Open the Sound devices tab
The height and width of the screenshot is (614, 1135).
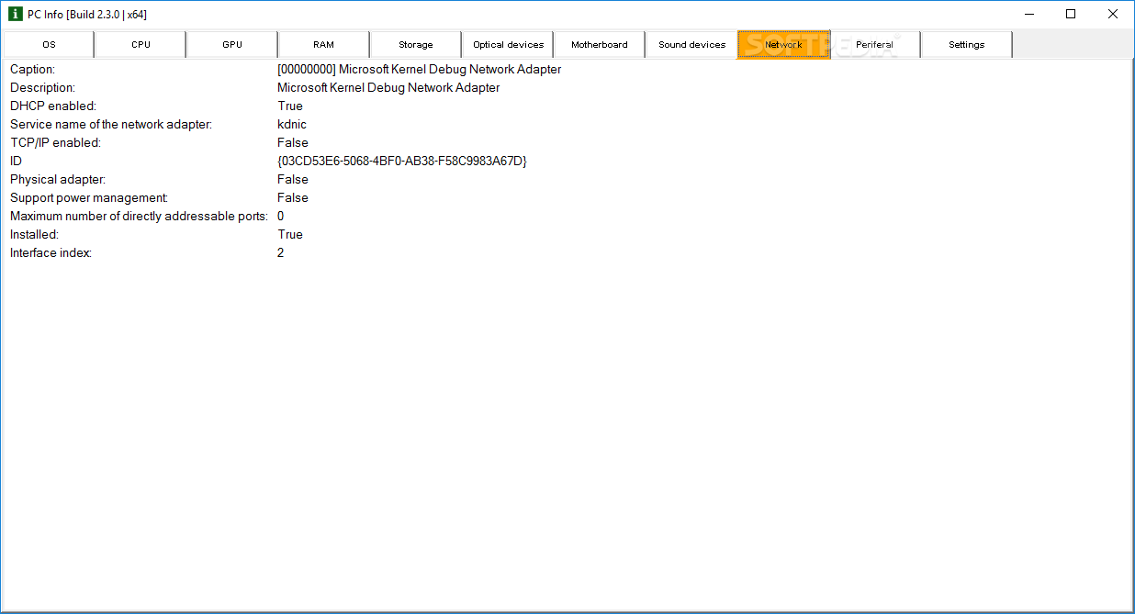691,45
